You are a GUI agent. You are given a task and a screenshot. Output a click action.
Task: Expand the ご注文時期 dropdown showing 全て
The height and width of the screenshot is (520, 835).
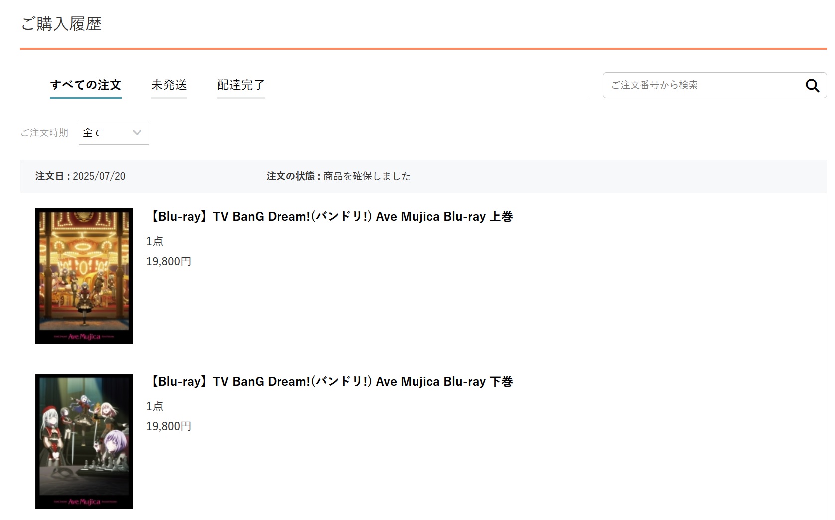click(x=114, y=133)
